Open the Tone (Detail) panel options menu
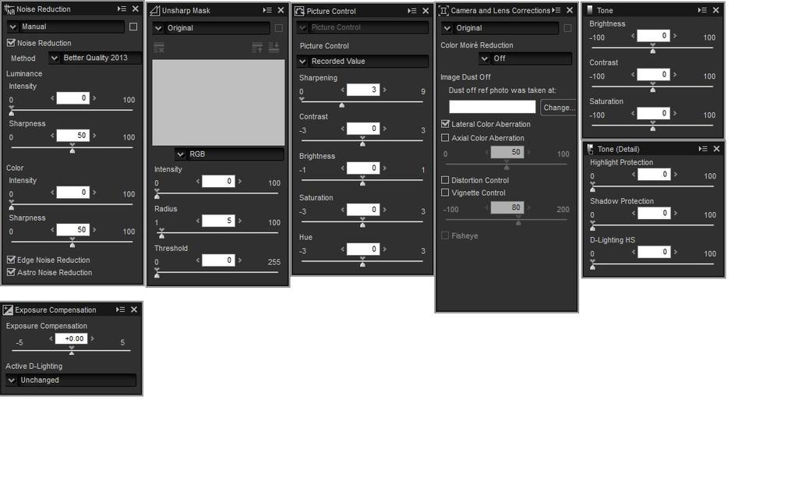The image size is (798, 499). pos(703,149)
